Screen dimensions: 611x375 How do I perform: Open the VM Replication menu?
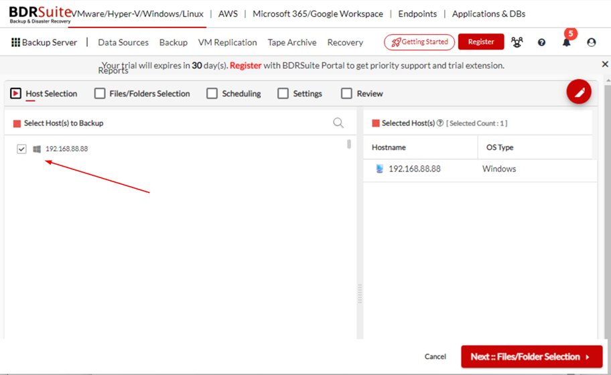[x=228, y=42]
